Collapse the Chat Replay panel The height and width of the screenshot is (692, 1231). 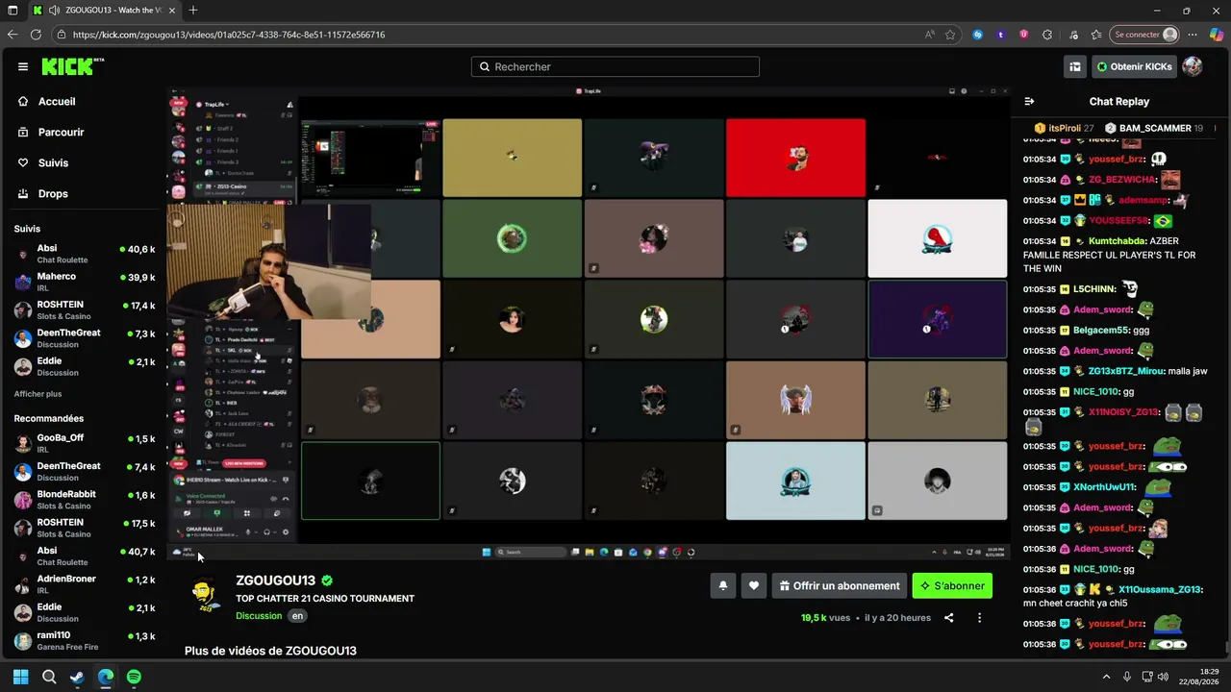pos(1029,101)
